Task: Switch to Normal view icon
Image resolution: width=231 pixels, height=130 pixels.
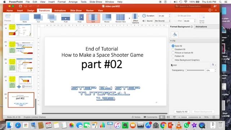Action: (x=162, y=117)
